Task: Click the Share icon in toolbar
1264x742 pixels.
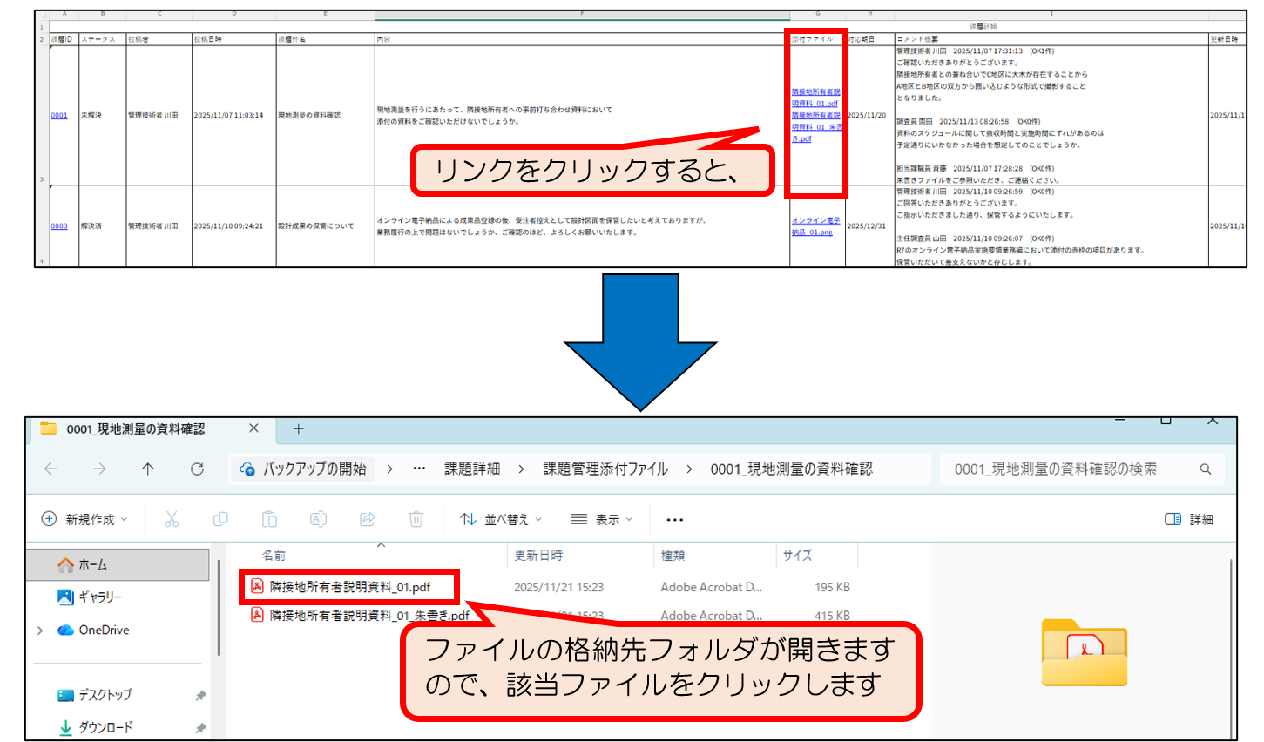Action: click(x=367, y=519)
